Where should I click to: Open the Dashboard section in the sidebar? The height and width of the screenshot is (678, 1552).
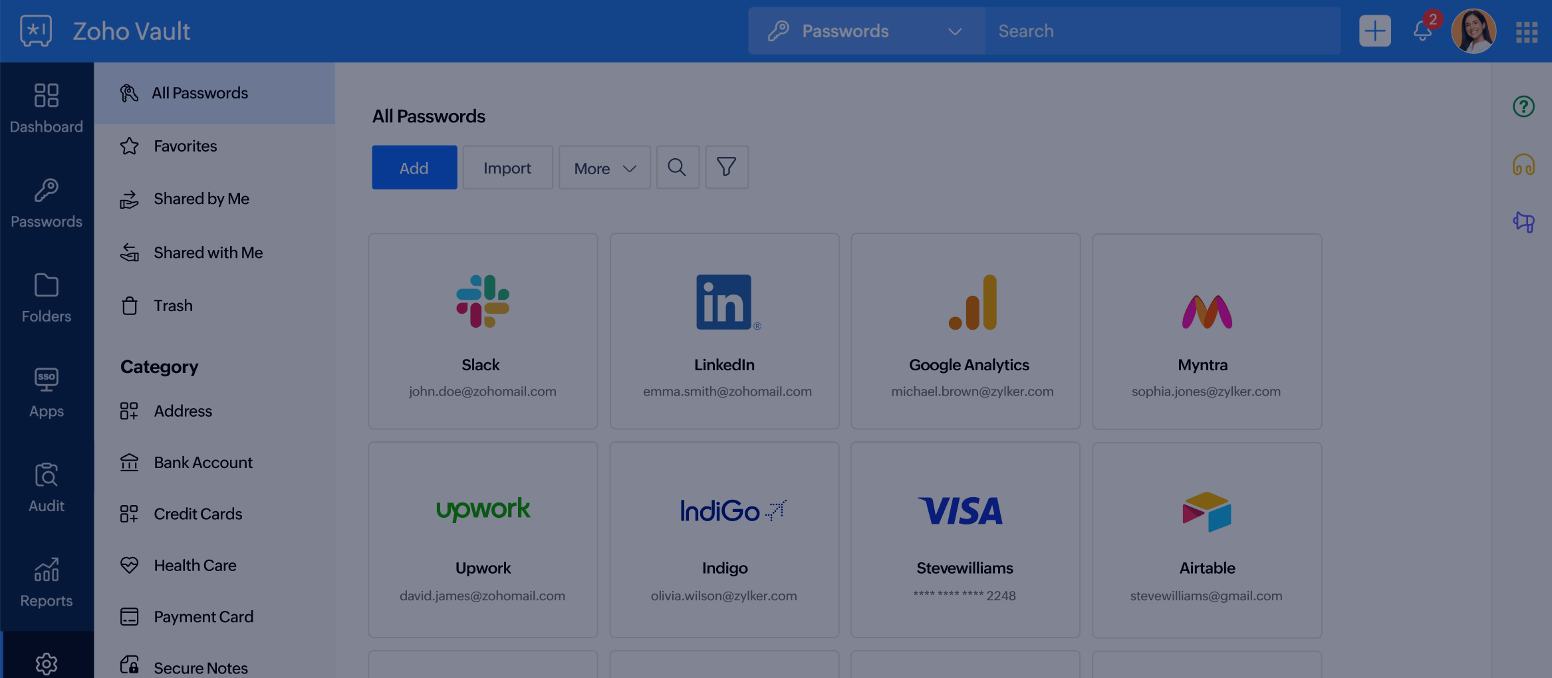[46, 108]
